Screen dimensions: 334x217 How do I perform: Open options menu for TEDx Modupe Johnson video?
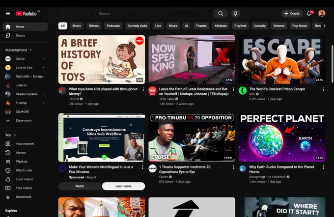tap(233, 89)
